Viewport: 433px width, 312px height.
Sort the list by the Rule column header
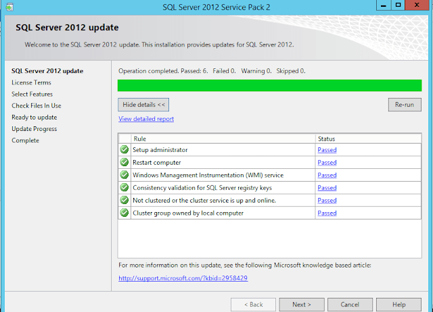coord(216,138)
